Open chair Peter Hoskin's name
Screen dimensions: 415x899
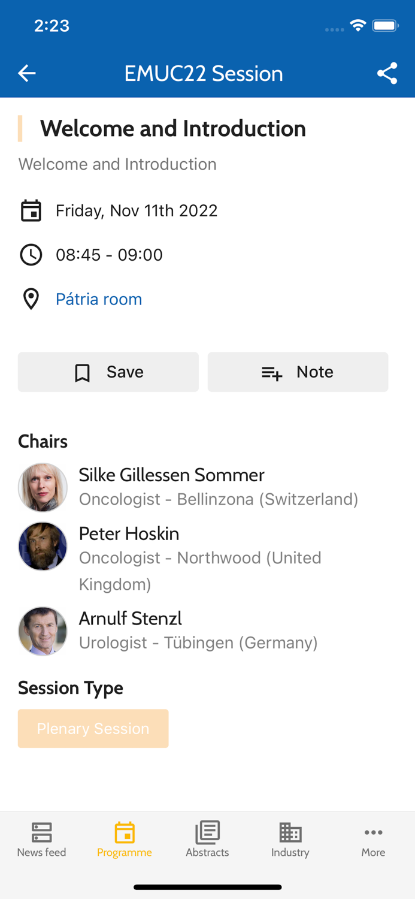point(129,533)
